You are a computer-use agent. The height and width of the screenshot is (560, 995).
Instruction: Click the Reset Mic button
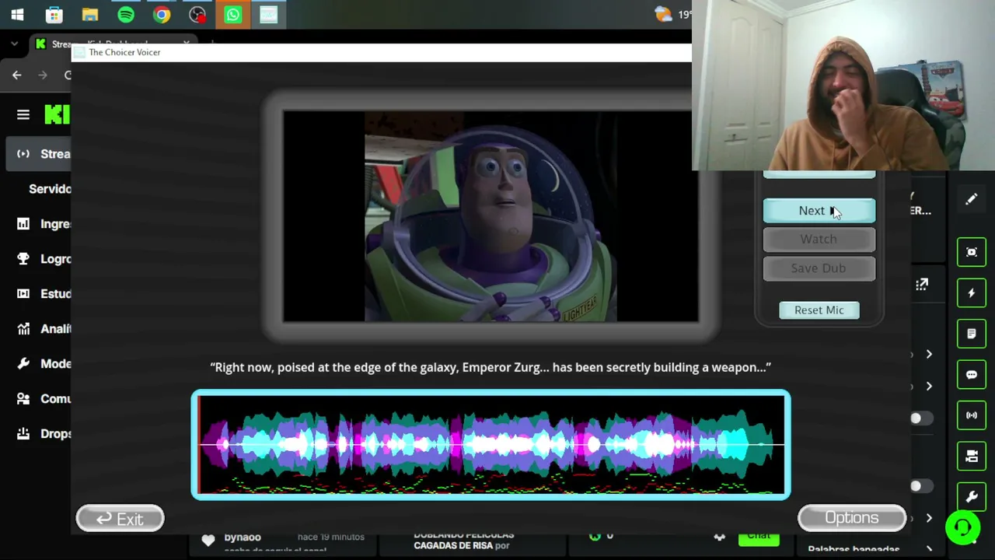coord(819,310)
